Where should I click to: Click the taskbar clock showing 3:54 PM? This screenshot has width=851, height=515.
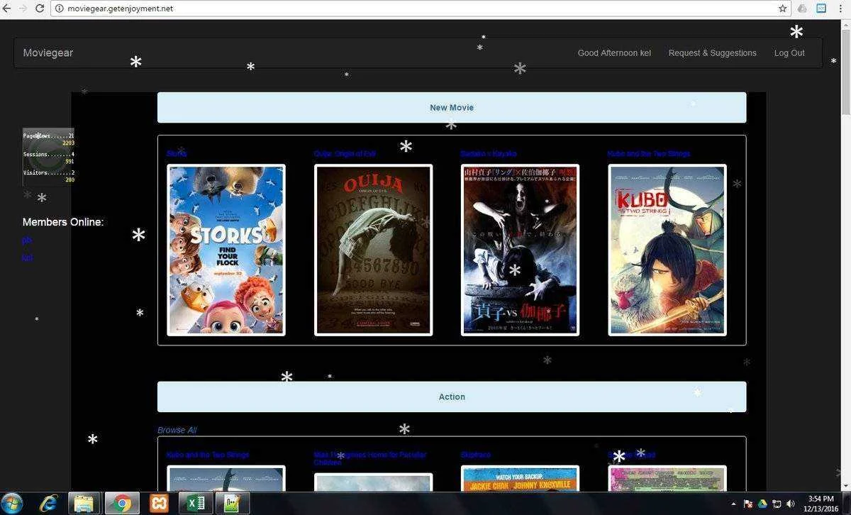(x=821, y=503)
